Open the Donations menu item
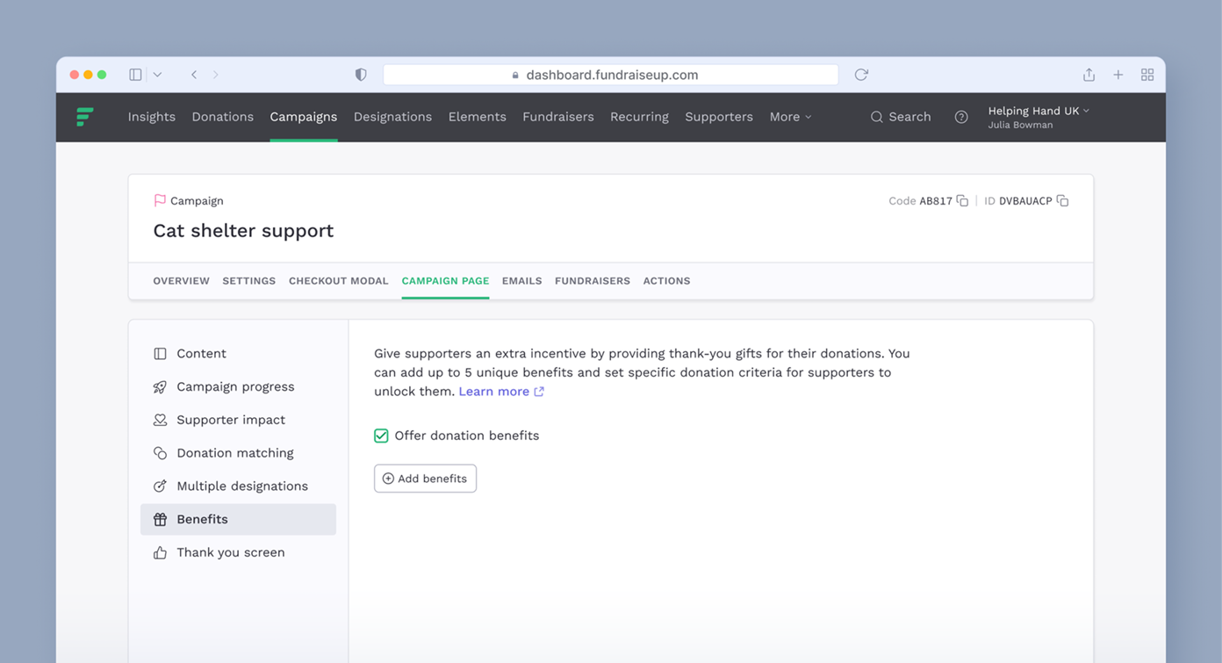Screen dimensions: 1222x663 coord(222,117)
